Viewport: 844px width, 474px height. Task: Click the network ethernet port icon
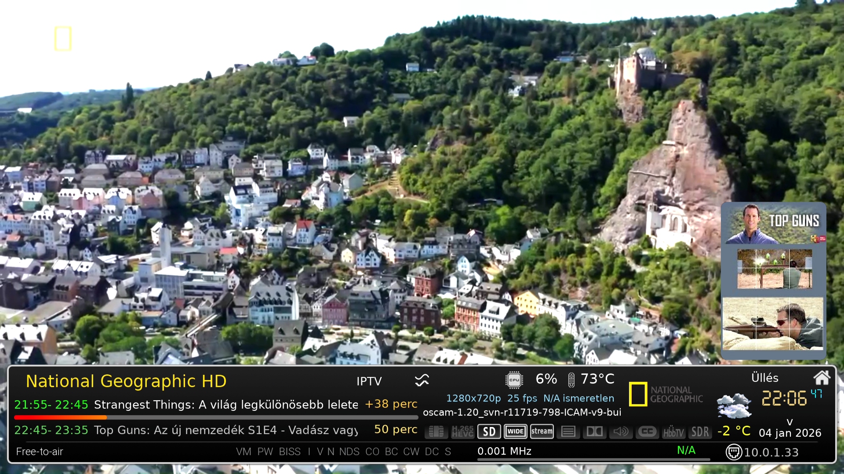tap(733, 452)
